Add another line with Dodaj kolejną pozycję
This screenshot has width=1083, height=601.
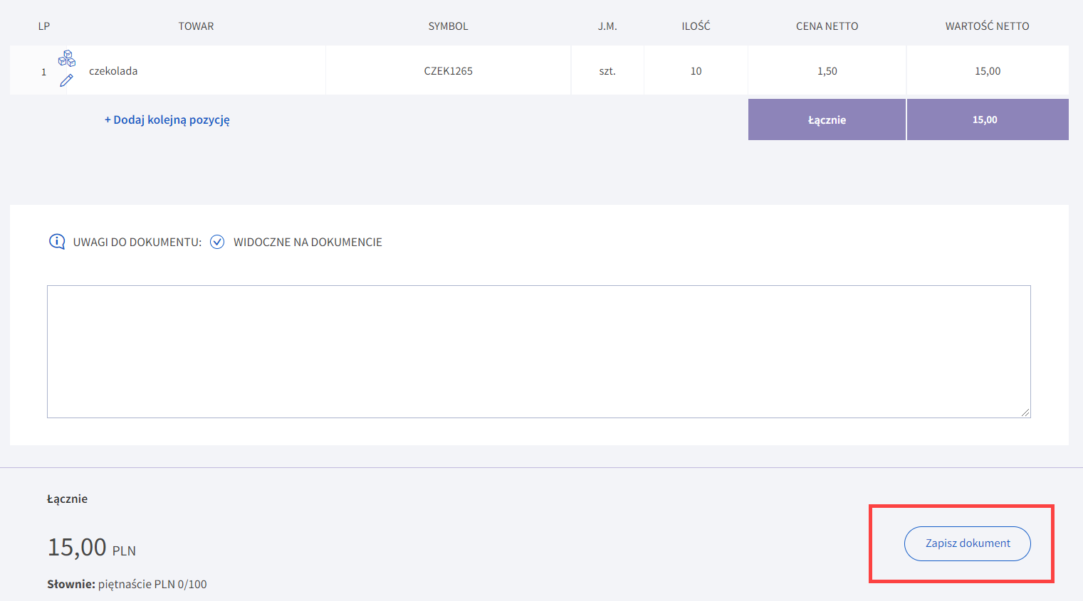(167, 119)
